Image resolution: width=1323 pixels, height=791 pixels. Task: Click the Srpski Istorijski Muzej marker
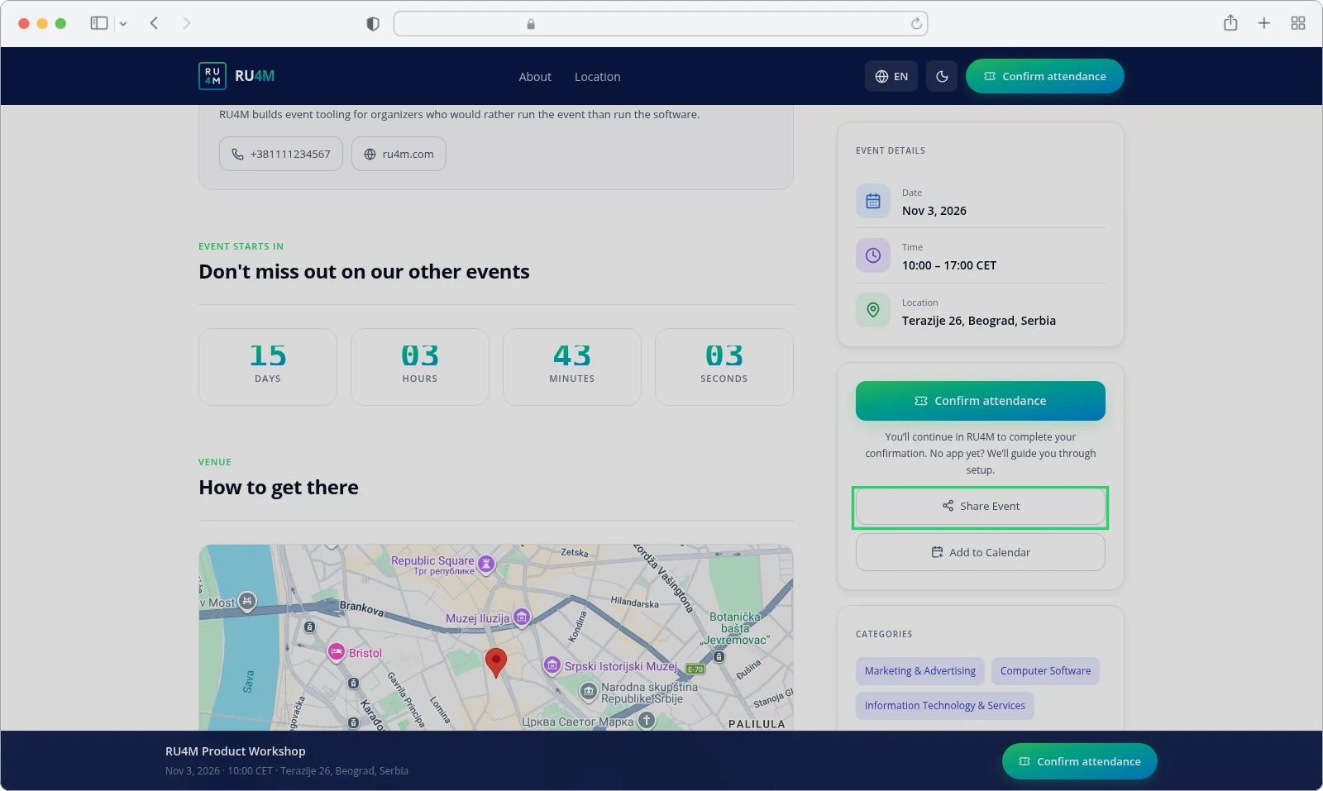pos(552,665)
